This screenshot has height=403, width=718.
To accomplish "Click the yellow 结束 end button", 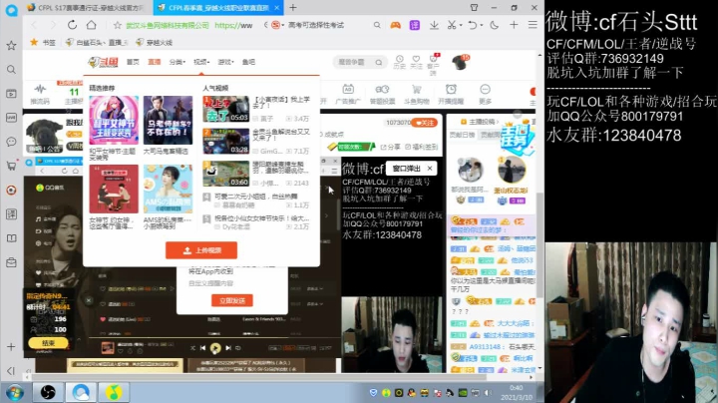I will pyautogui.click(x=48, y=342).
